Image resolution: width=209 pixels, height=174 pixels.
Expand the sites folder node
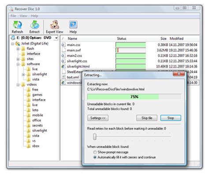[18, 59]
